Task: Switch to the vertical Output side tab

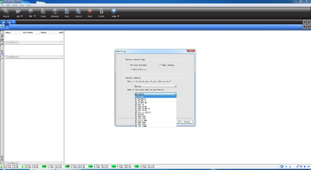Action: [2, 37]
